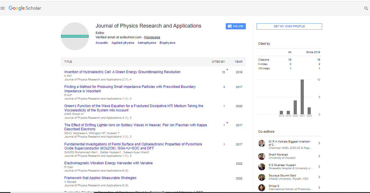
Task: Open citation count 3 link
Action: [224, 87]
